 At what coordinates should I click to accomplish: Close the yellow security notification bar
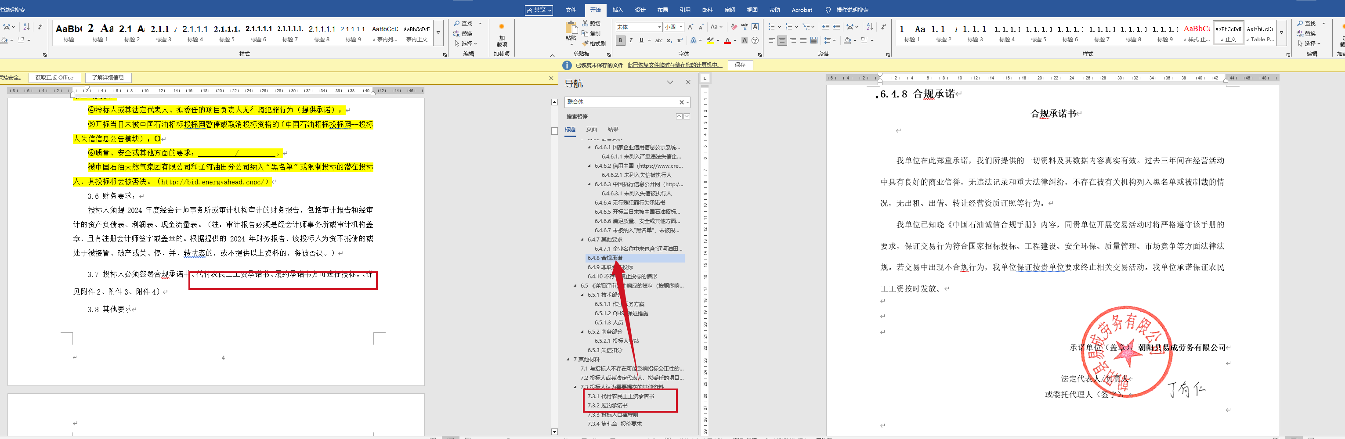pos(551,78)
